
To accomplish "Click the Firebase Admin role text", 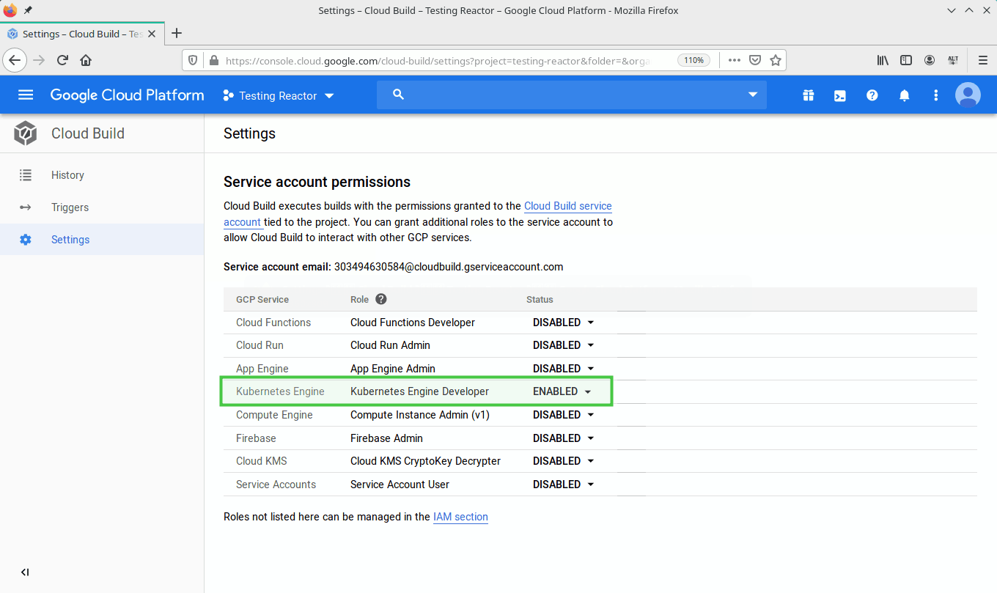I will [x=386, y=438].
